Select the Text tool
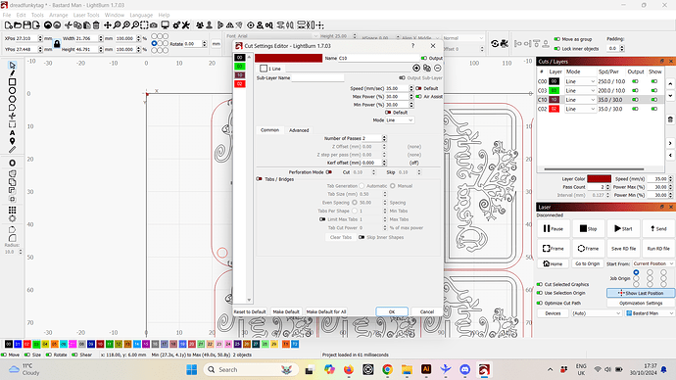The height and width of the screenshot is (380, 676). (x=12, y=132)
